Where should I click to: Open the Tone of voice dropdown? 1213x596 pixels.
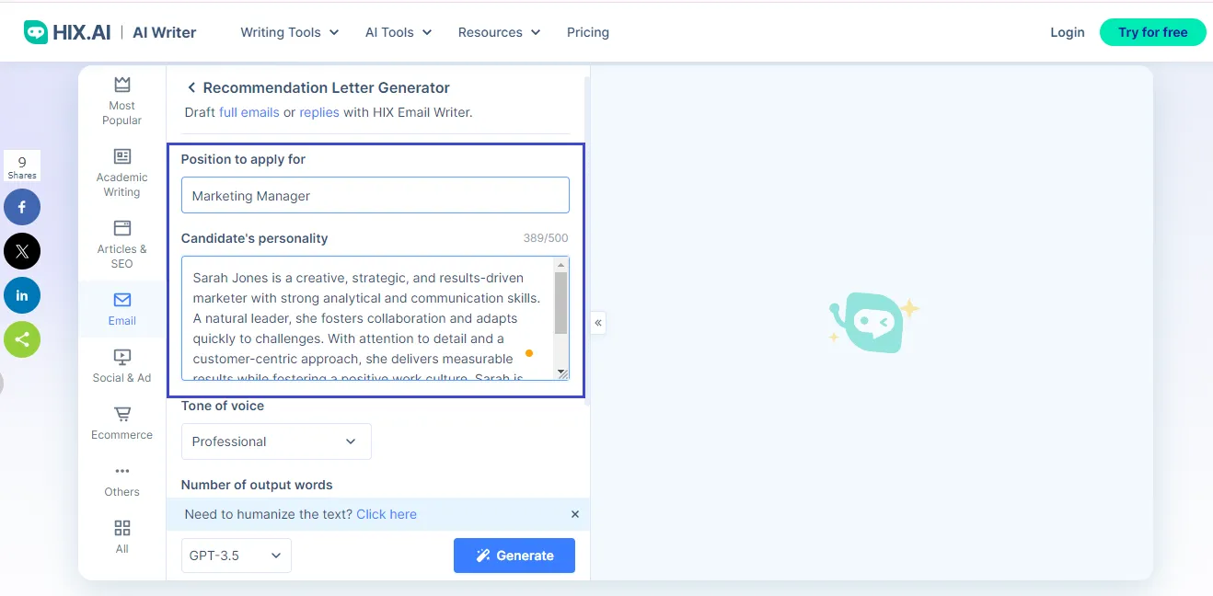276,441
